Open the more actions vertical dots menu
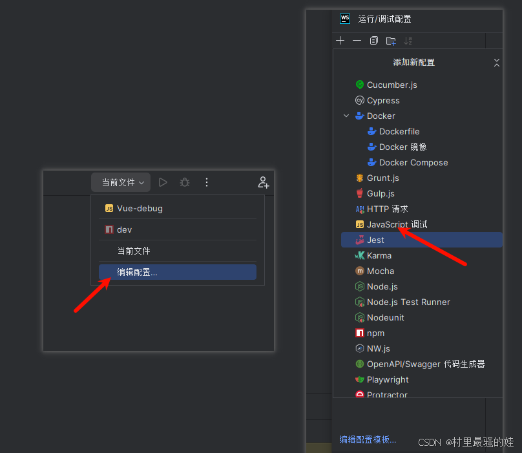 [207, 182]
